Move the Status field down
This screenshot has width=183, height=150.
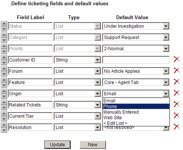(x=4, y=29)
